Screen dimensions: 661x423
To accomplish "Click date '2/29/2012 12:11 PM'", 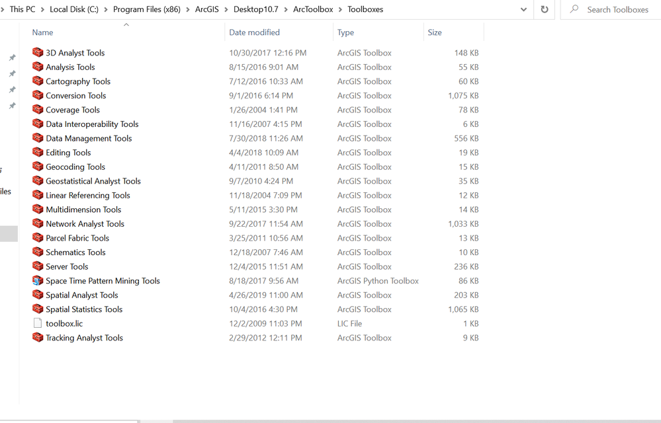I will [x=265, y=338].
